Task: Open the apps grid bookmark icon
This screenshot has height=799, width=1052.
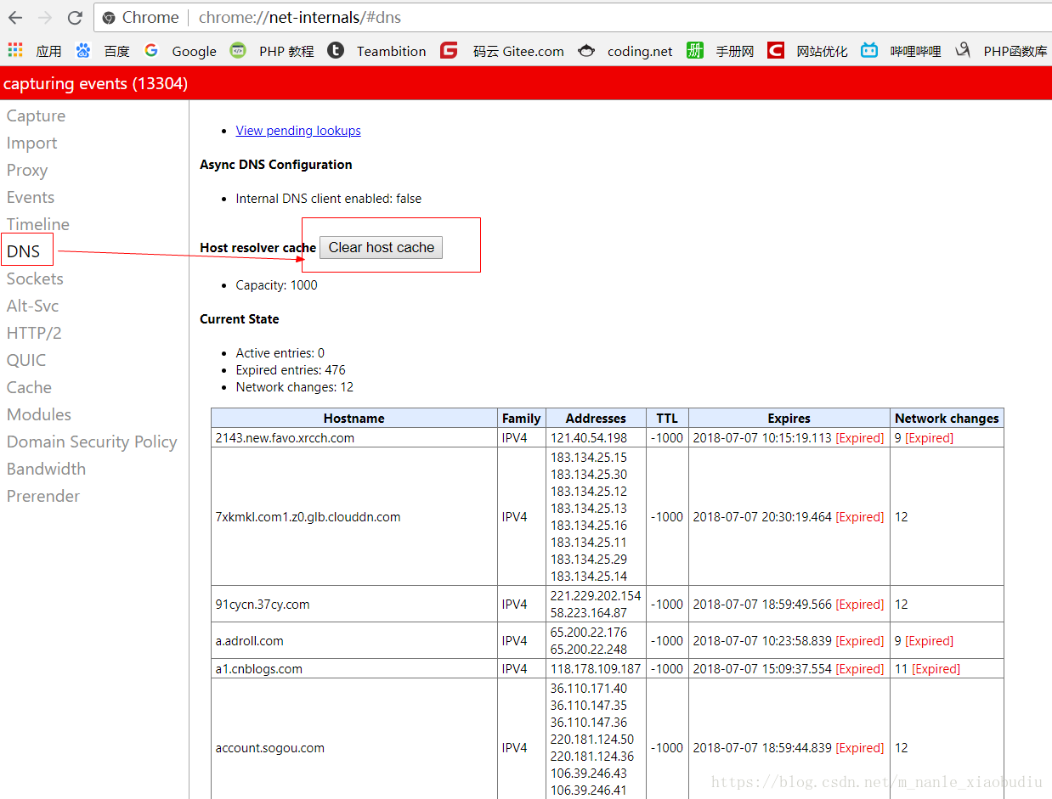Action: click(15, 51)
